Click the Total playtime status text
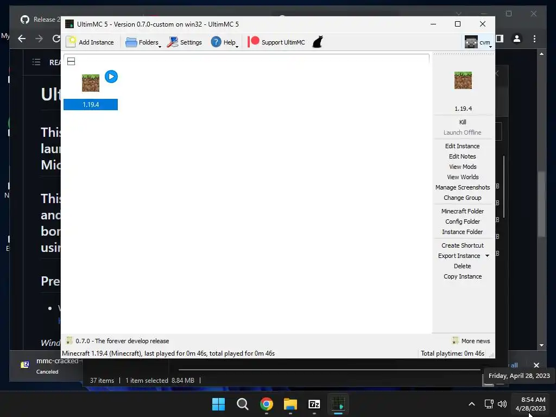 pyautogui.click(x=452, y=353)
